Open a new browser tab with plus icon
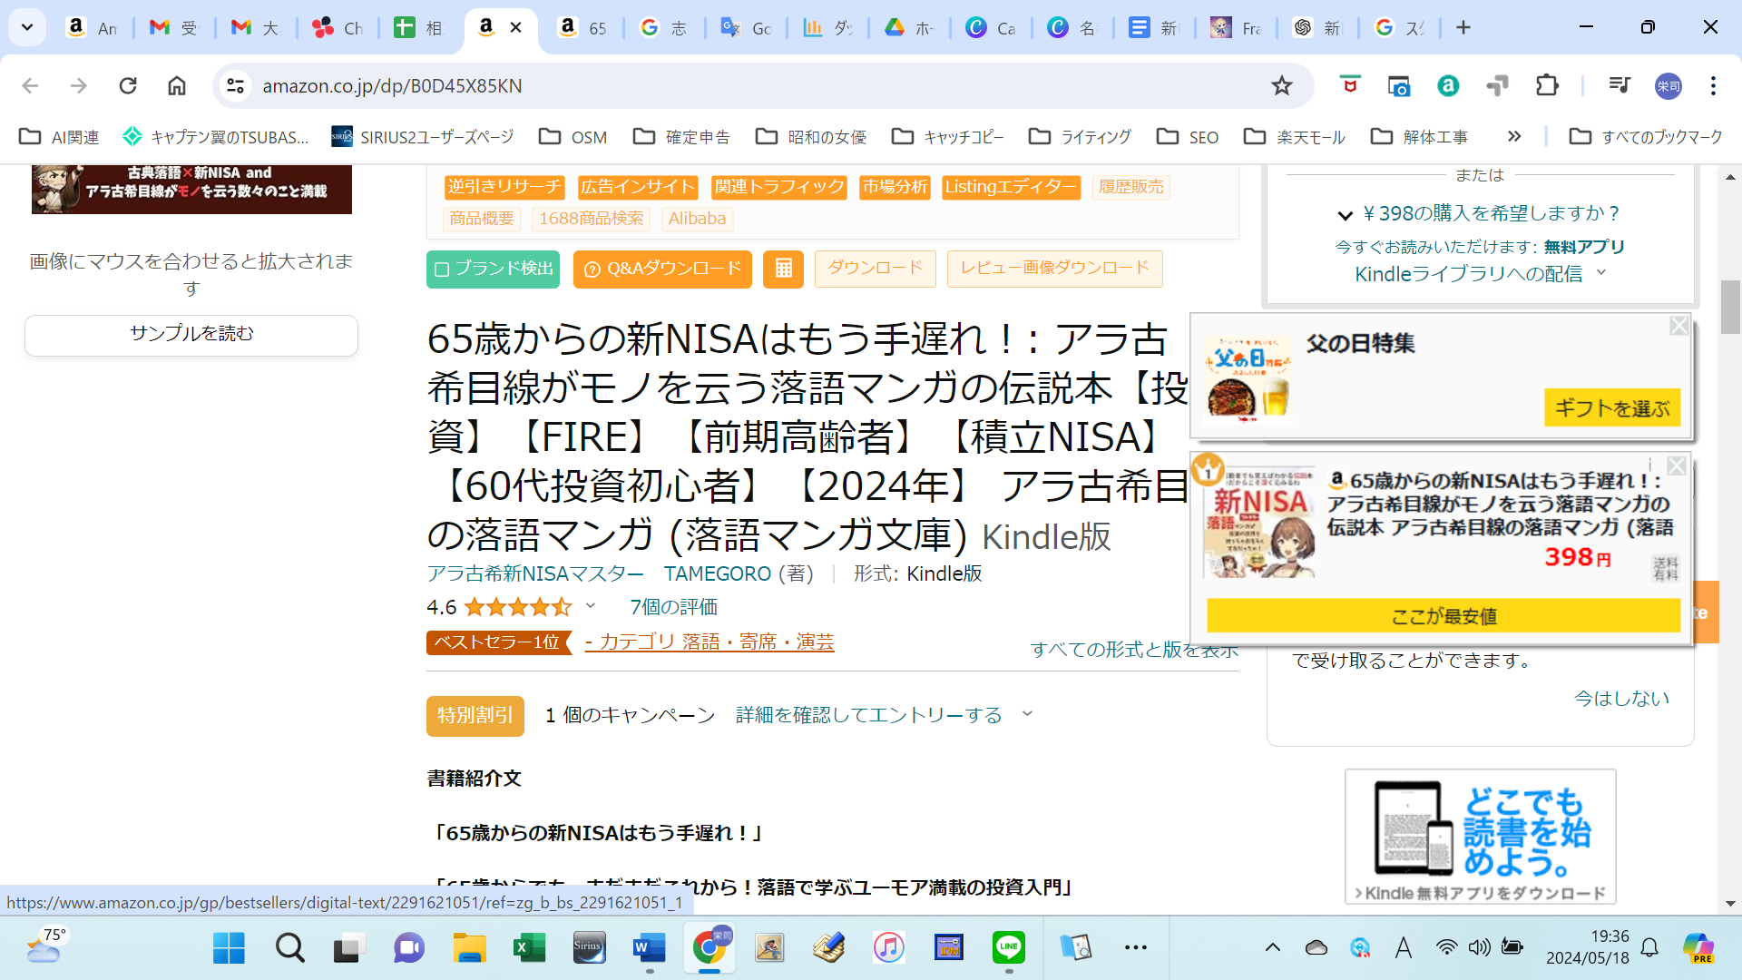The width and height of the screenshot is (1742, 980). 1463,27
